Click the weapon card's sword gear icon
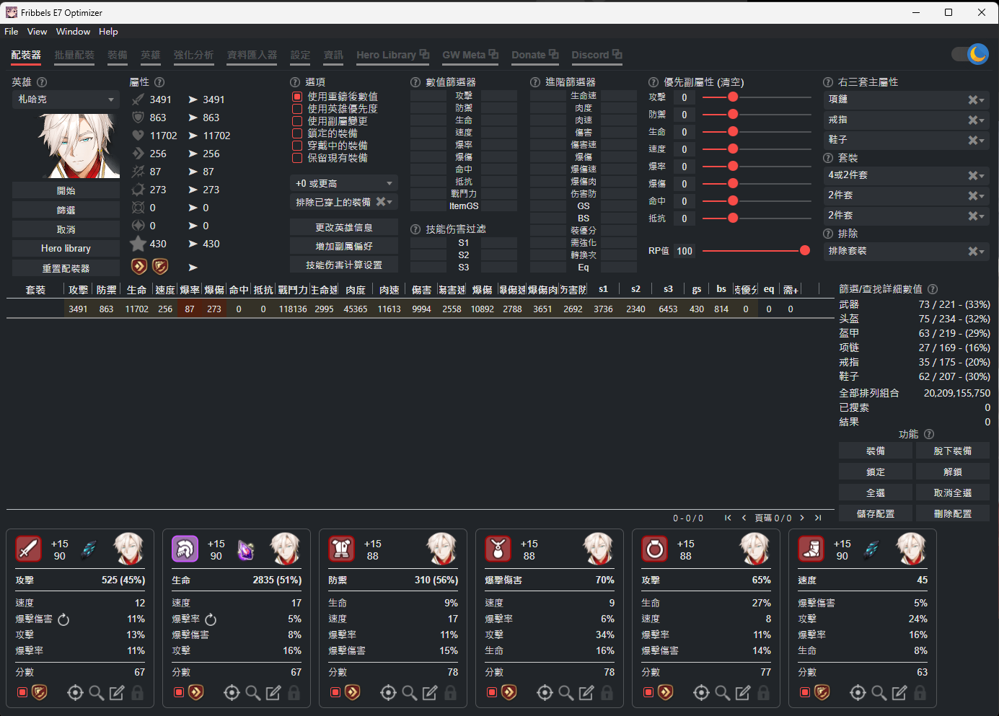This screenshot has height=716, width=999. [x=28, y=549]
